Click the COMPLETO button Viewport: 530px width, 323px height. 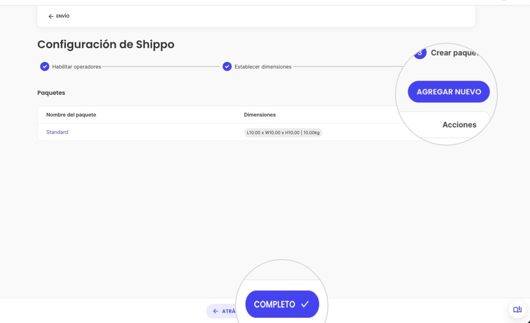click(282, 304)
